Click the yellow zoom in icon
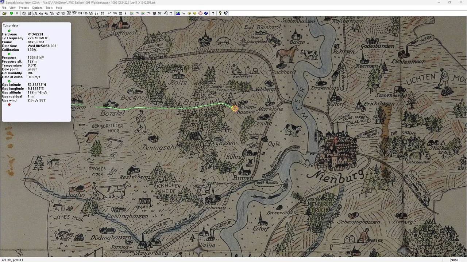 coord(189,13)
